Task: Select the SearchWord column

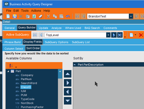Action: [x=29, y=83]
